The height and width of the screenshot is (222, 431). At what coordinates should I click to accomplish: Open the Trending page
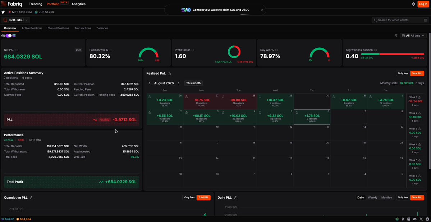36,4
